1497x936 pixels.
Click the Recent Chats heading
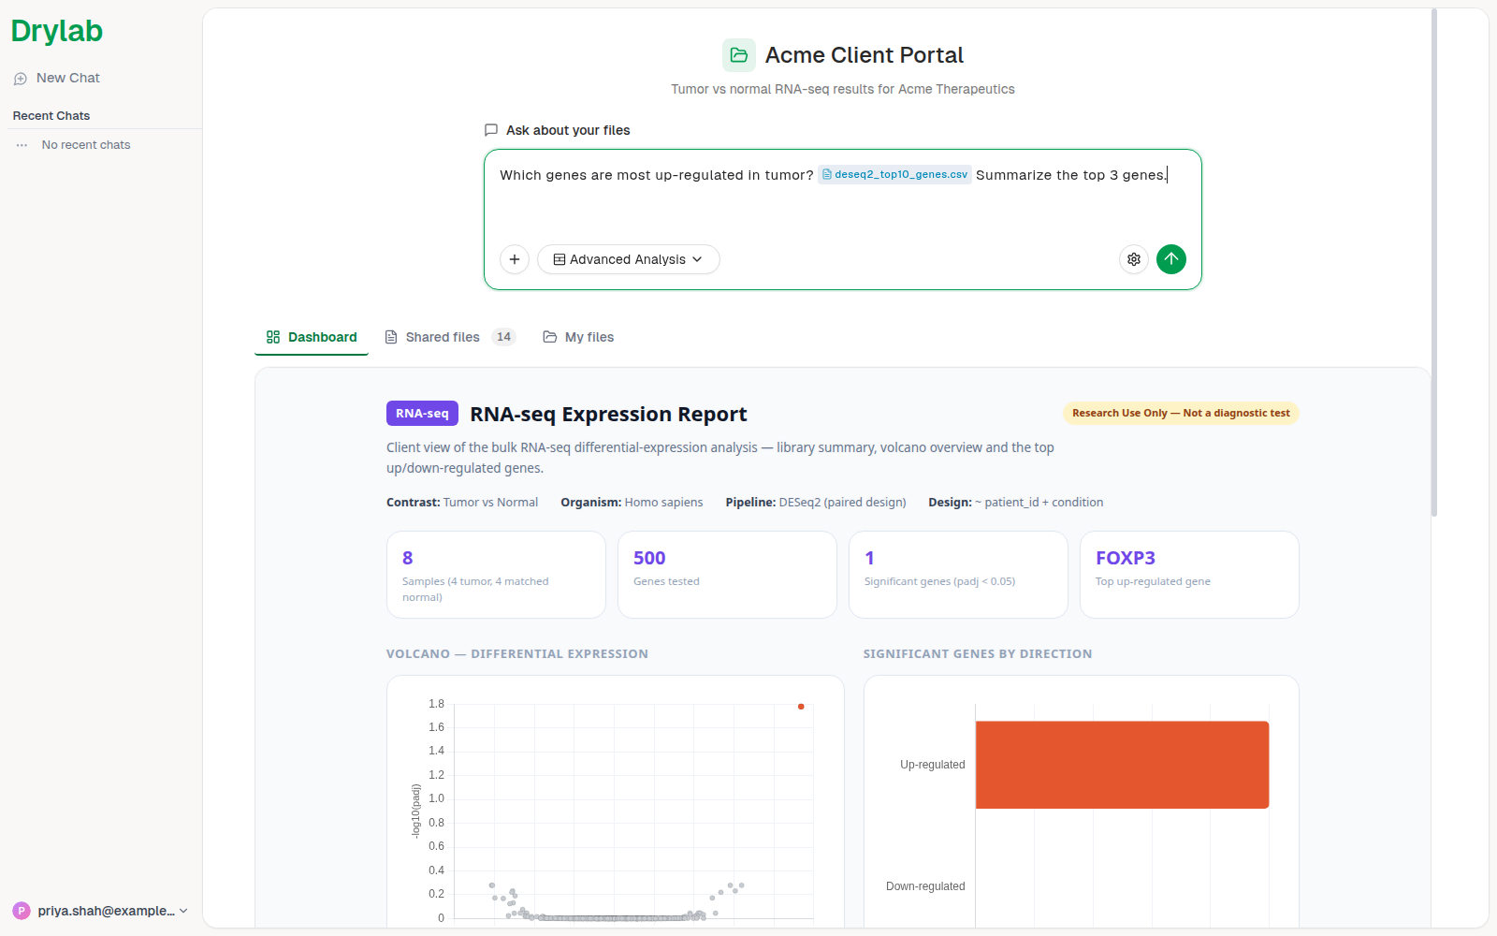(x=51, y=116)
